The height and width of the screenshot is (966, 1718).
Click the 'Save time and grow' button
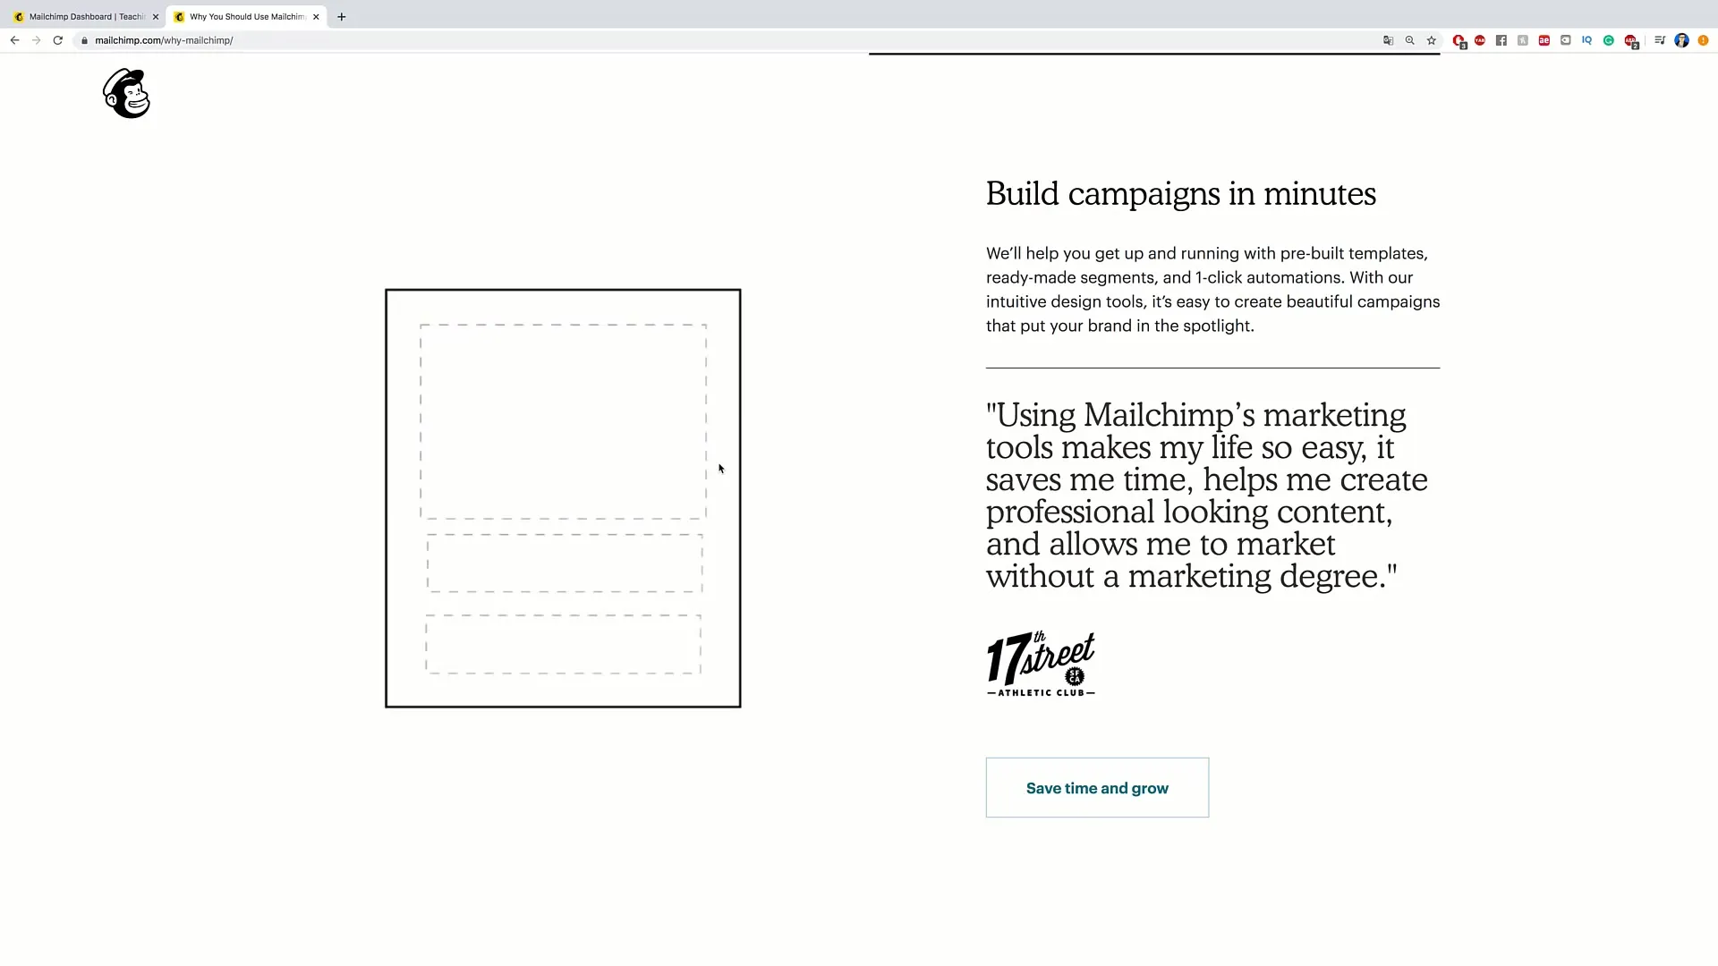coord(1097,788)
